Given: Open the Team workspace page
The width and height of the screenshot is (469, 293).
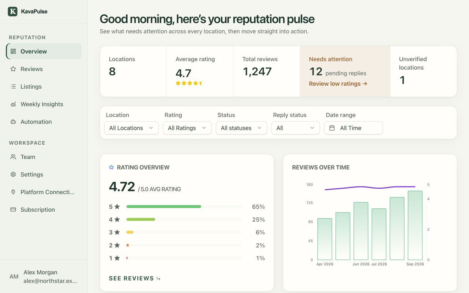Looking at the screenshot, I should [x=44, y=157].
